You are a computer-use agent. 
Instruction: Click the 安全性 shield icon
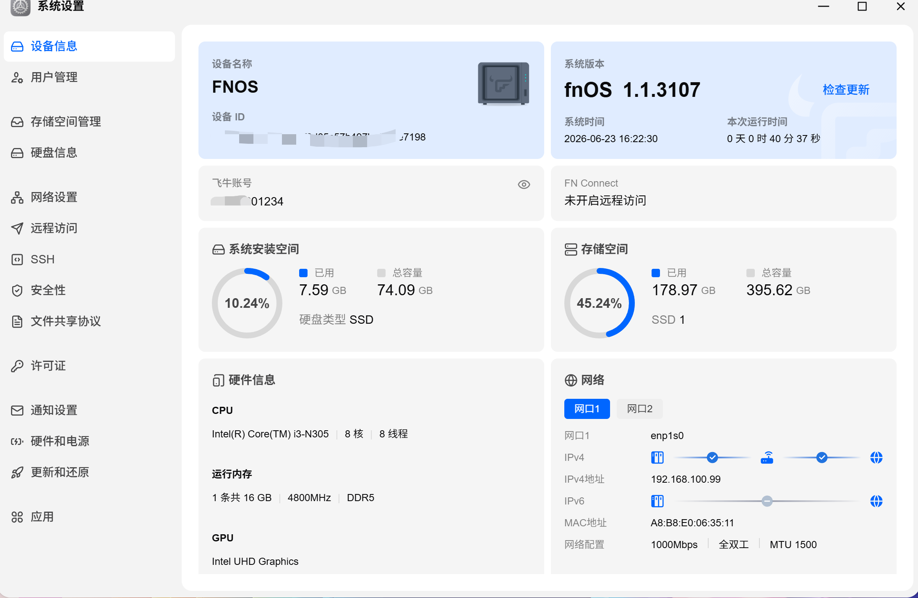(17, 291)
